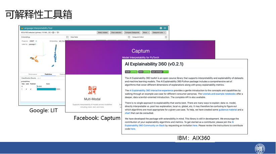Click the favorite heart icon in selection bar
Screen dimensions: 276x154
tap(58, 32)
